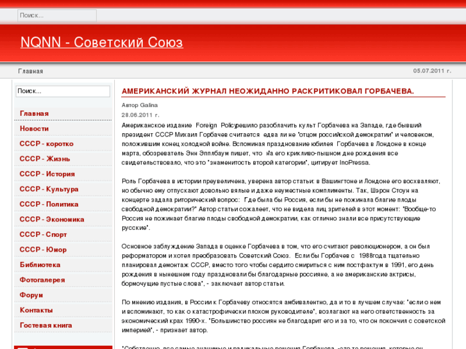Click the paragraph starting Роль Горбачева в истории

(x=281, y=204)
